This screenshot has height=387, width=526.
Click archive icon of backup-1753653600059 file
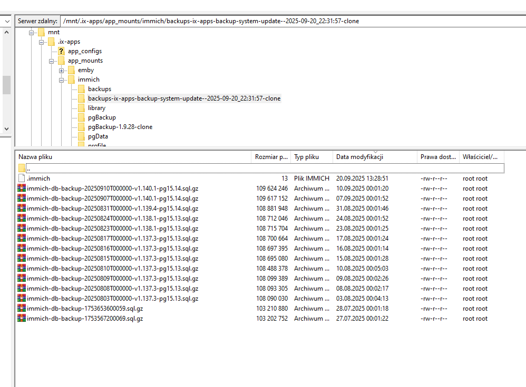[x=22, y=308]
